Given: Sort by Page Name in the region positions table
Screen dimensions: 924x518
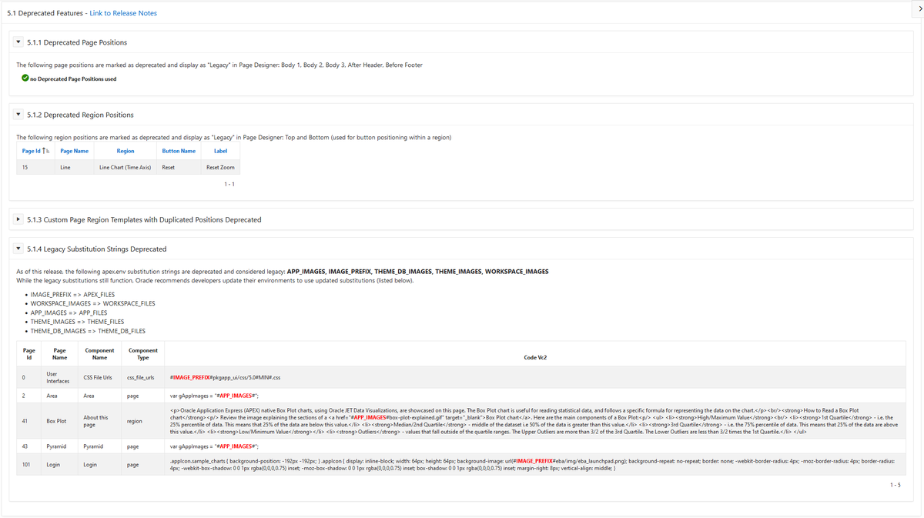Looking at the screenshot, I should 74,151.
